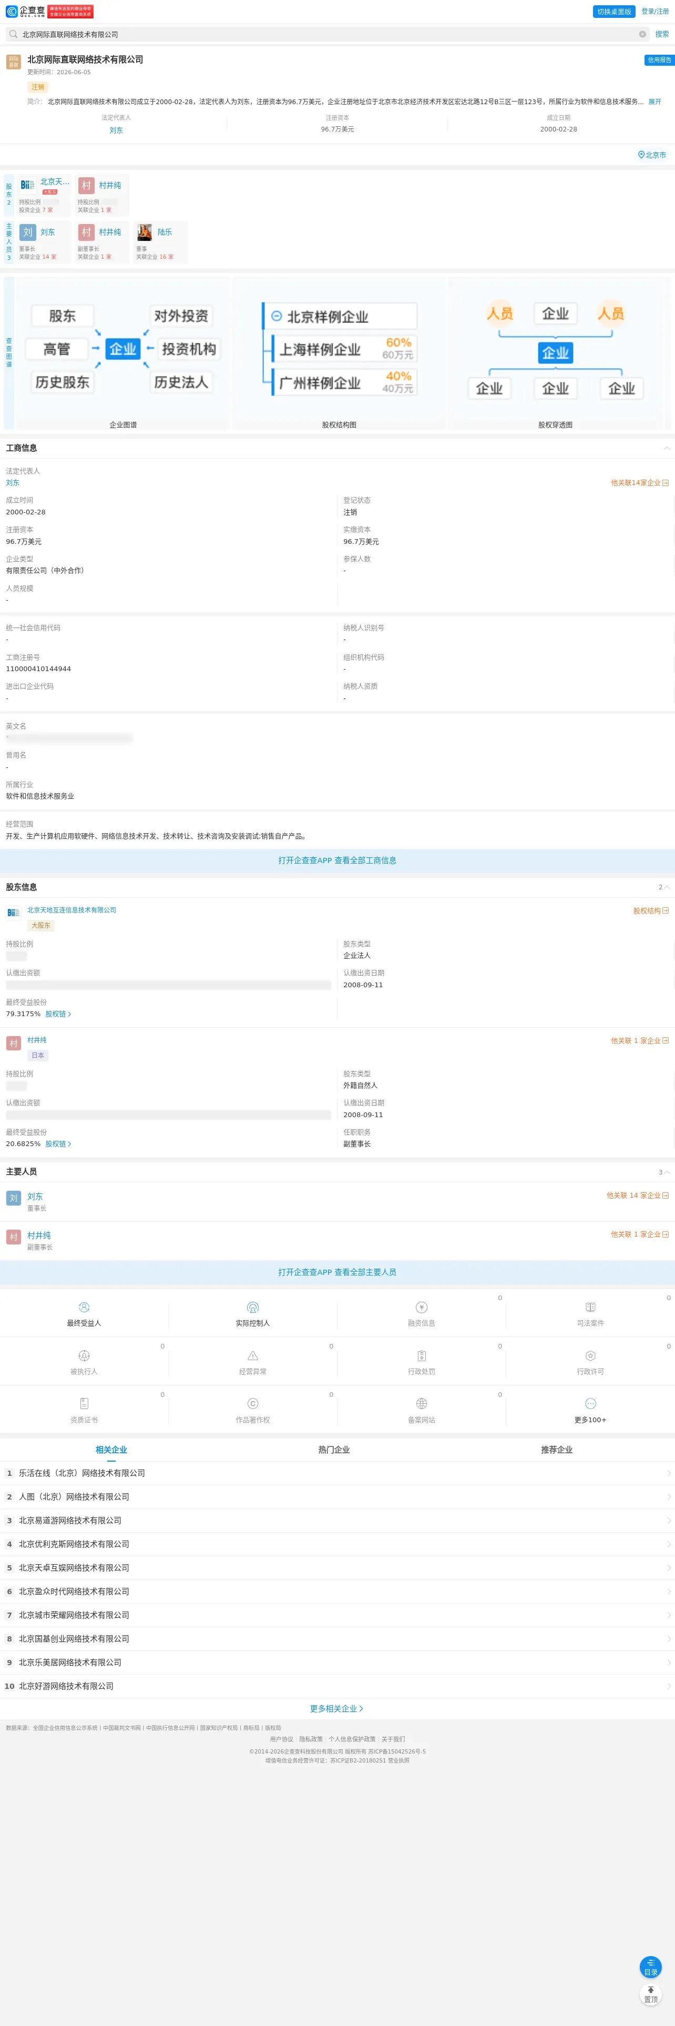Open the 股权穿透图 thumbnail
The image size is (675, 2026).
click(556, 353)
